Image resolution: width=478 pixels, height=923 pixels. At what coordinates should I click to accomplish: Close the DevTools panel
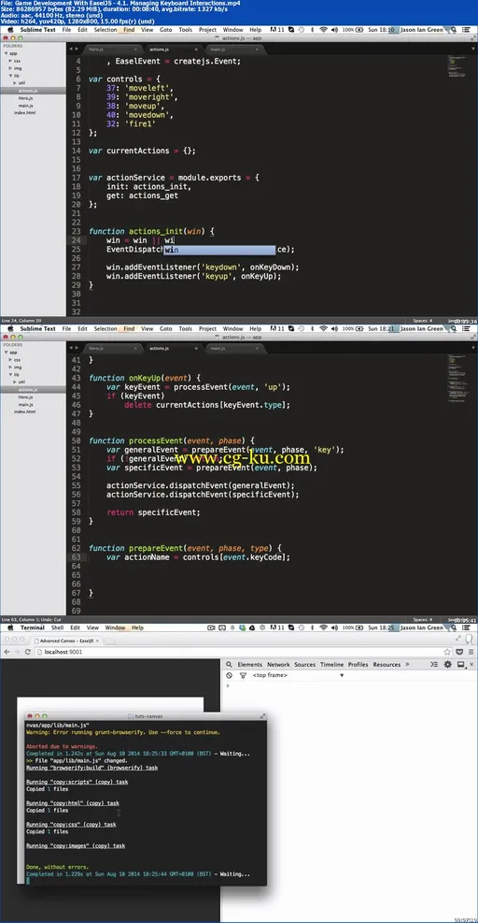point(471,665)
